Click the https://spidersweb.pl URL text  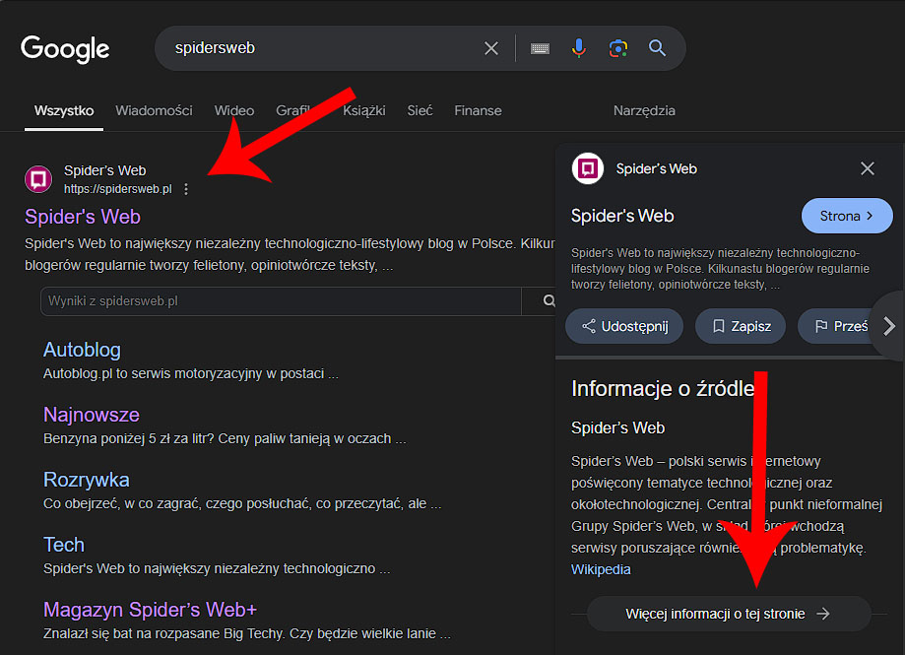118,189
